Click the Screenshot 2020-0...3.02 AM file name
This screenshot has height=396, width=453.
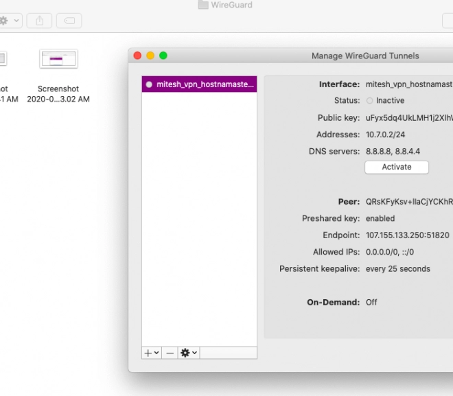pyautogui.click(x=58, y=94)
